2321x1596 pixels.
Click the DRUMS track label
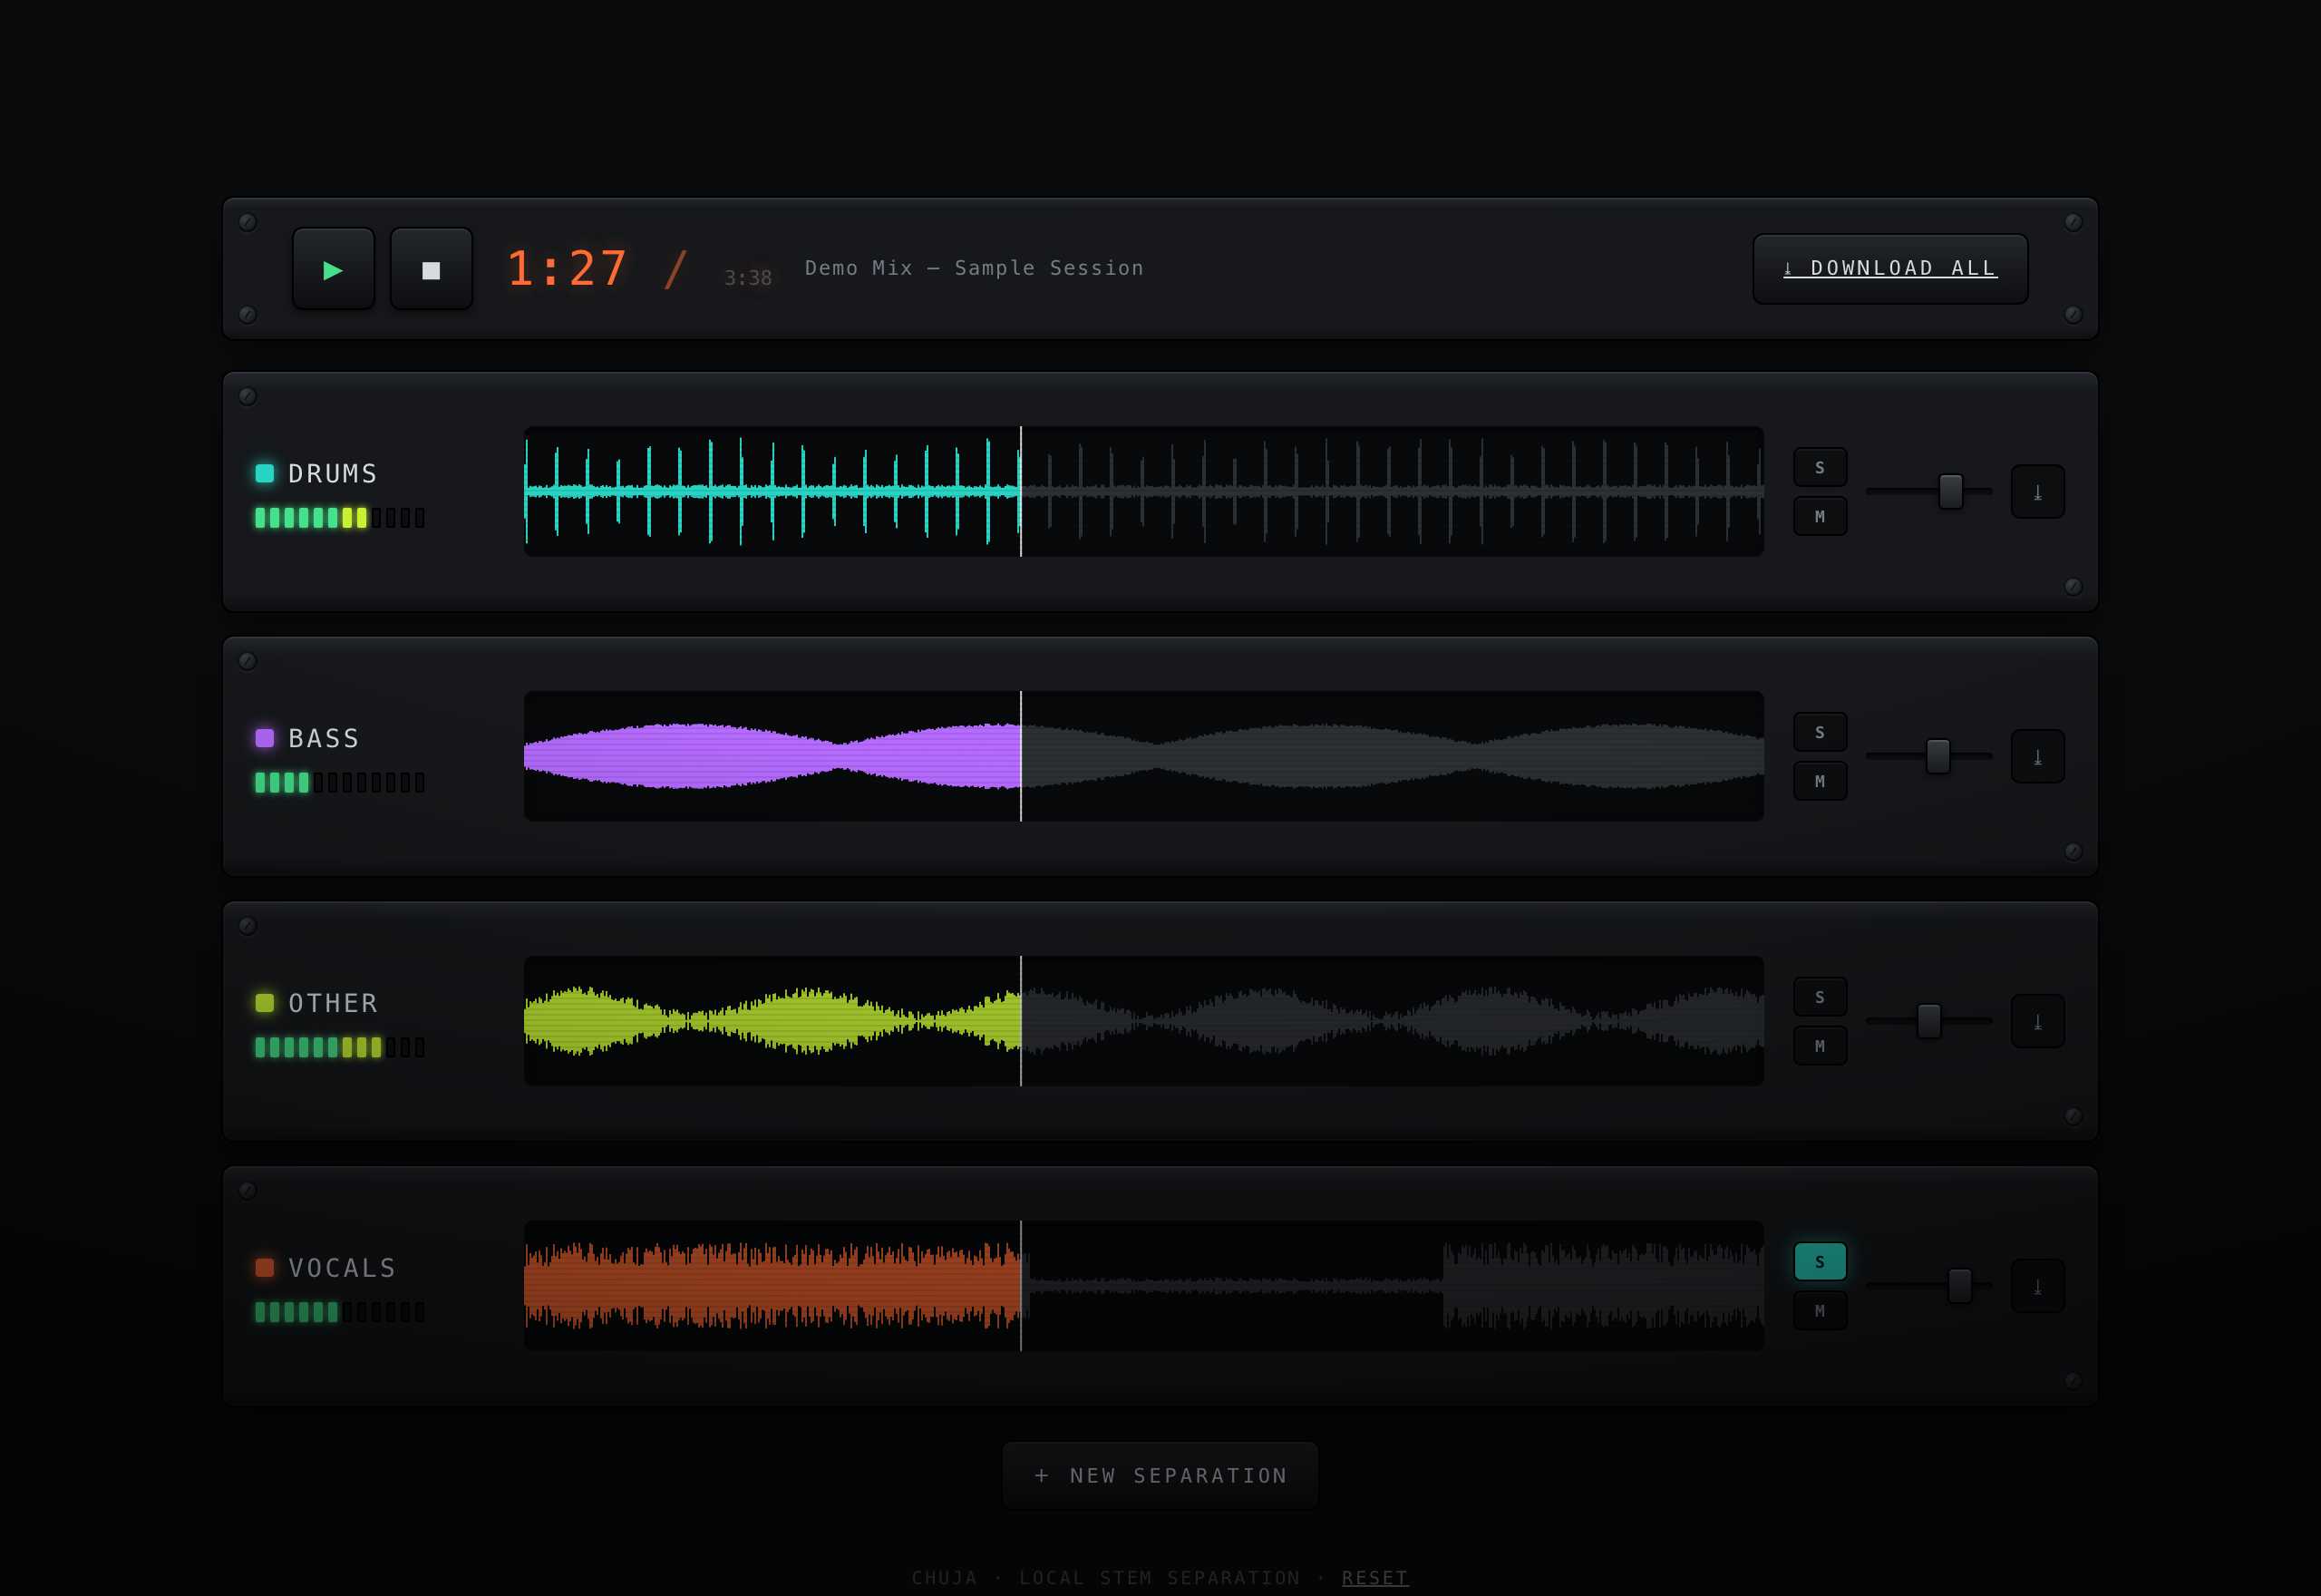333,474
